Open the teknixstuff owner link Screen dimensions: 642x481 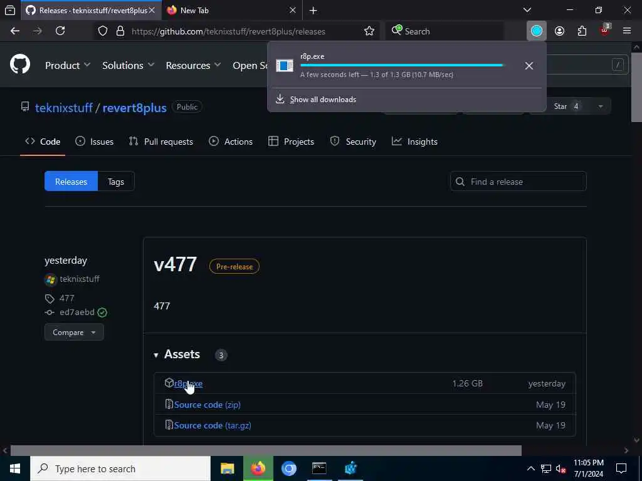[x=64, y=108]
